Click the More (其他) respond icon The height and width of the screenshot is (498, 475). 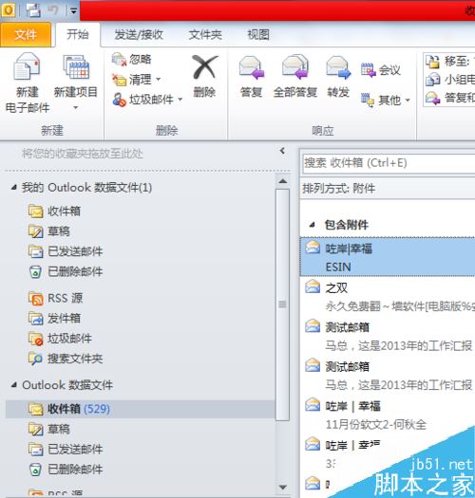368,101
